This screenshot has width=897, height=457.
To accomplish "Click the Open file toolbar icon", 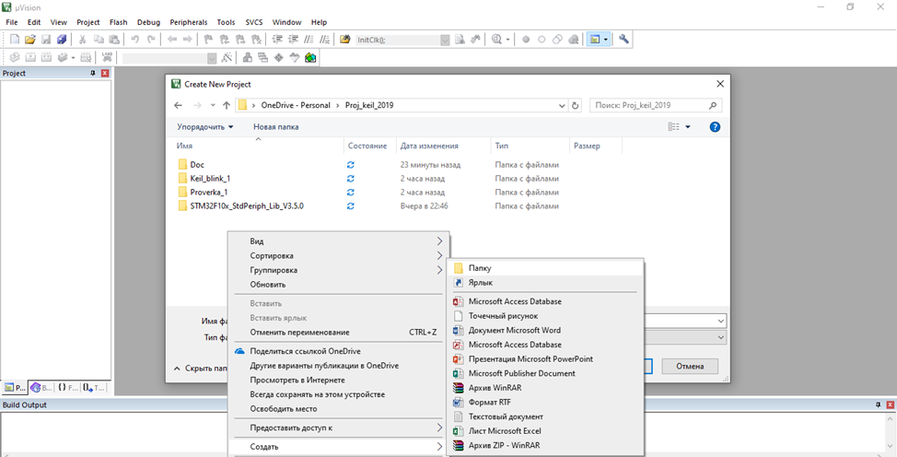I will (x=30, y=40).
